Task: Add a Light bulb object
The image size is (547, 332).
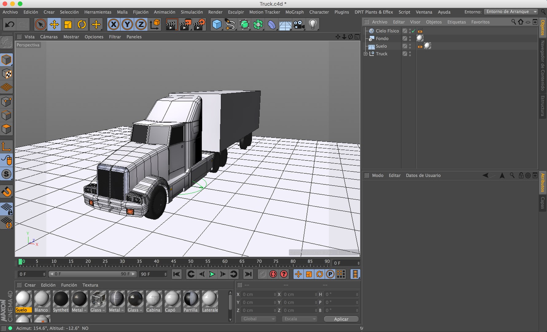Action: pyautogui.click(x=312, y=24)
